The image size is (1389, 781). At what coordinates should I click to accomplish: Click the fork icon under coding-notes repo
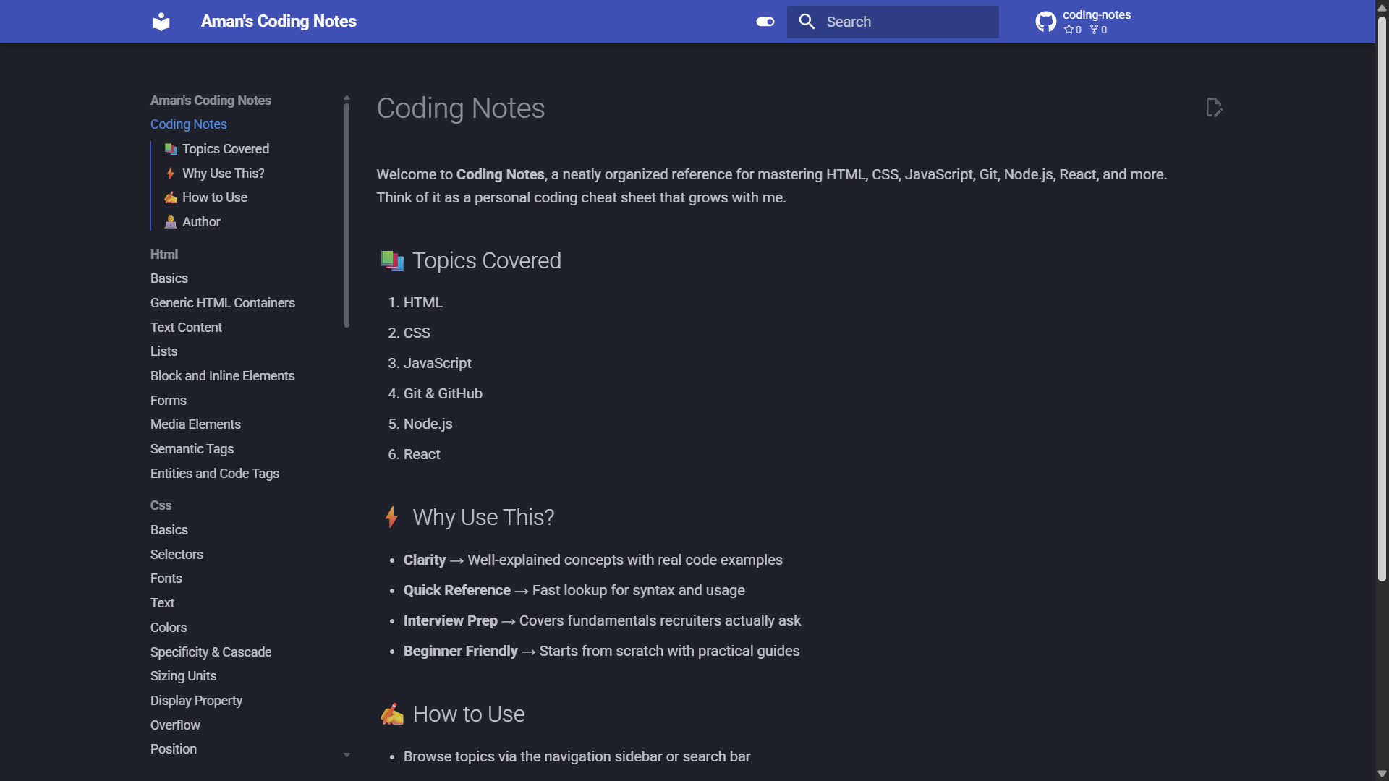tap(1094, 30)
